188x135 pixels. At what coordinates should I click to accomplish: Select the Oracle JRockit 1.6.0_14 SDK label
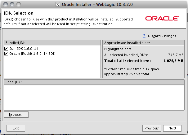coord(32,54)
